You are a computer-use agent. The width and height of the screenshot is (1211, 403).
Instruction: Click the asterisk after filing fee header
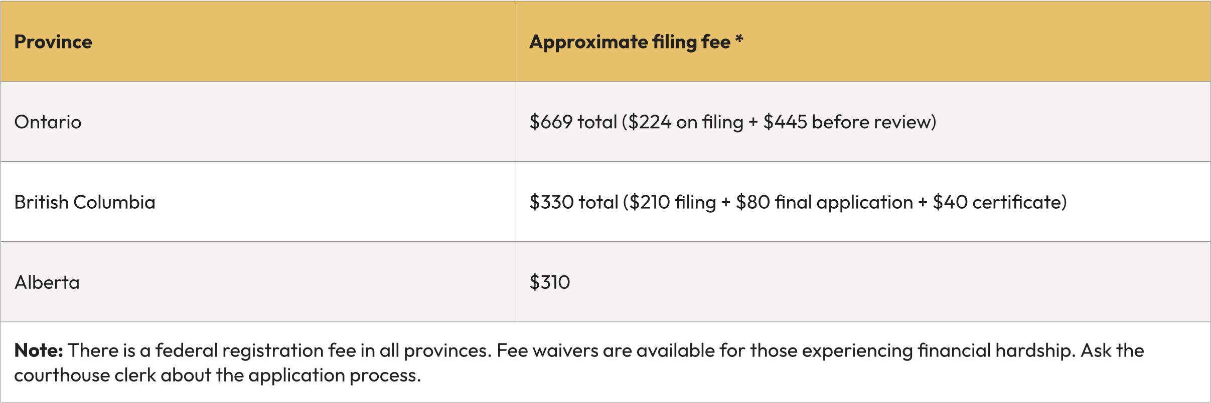[739, 39]
